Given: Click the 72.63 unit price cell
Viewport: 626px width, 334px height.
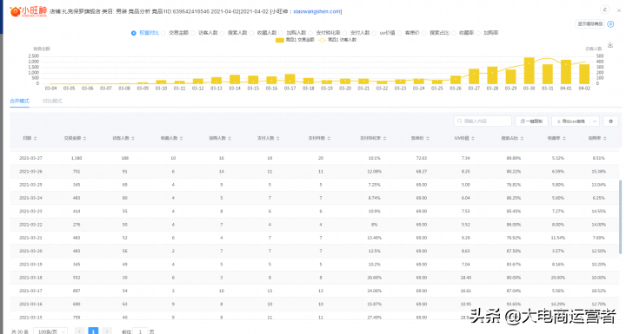Looking at the screenshot, I should click(421, 158).
